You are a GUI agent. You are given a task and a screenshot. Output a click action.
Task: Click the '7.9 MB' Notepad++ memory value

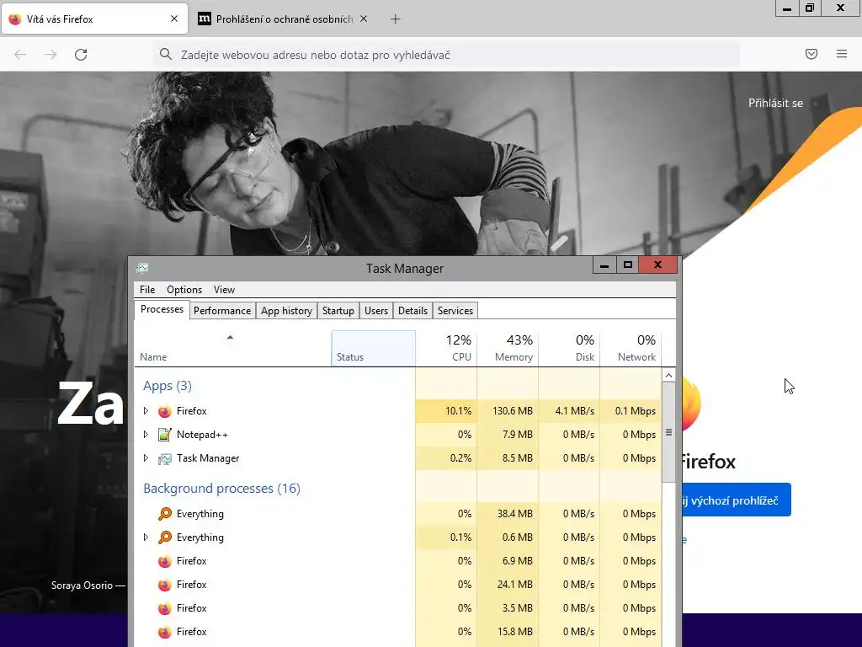(518, 435)
